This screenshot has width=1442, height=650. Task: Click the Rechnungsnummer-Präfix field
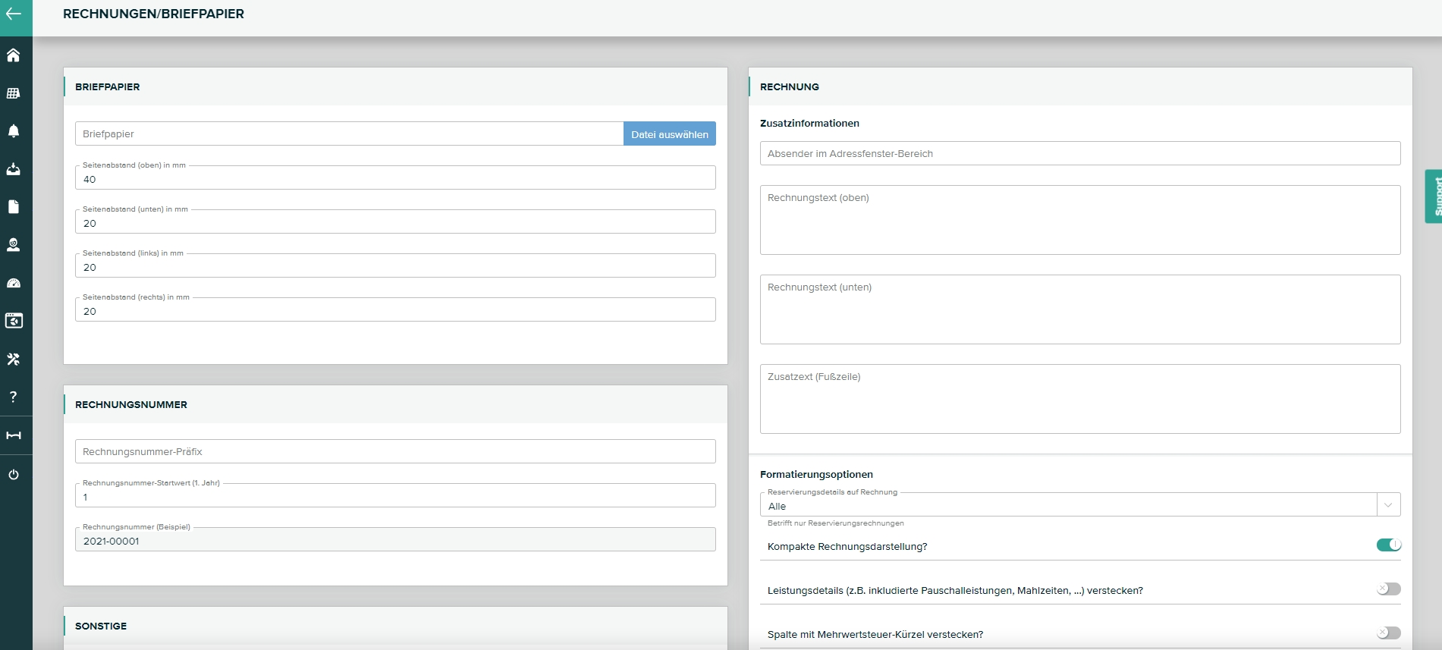tap(394, 451)
